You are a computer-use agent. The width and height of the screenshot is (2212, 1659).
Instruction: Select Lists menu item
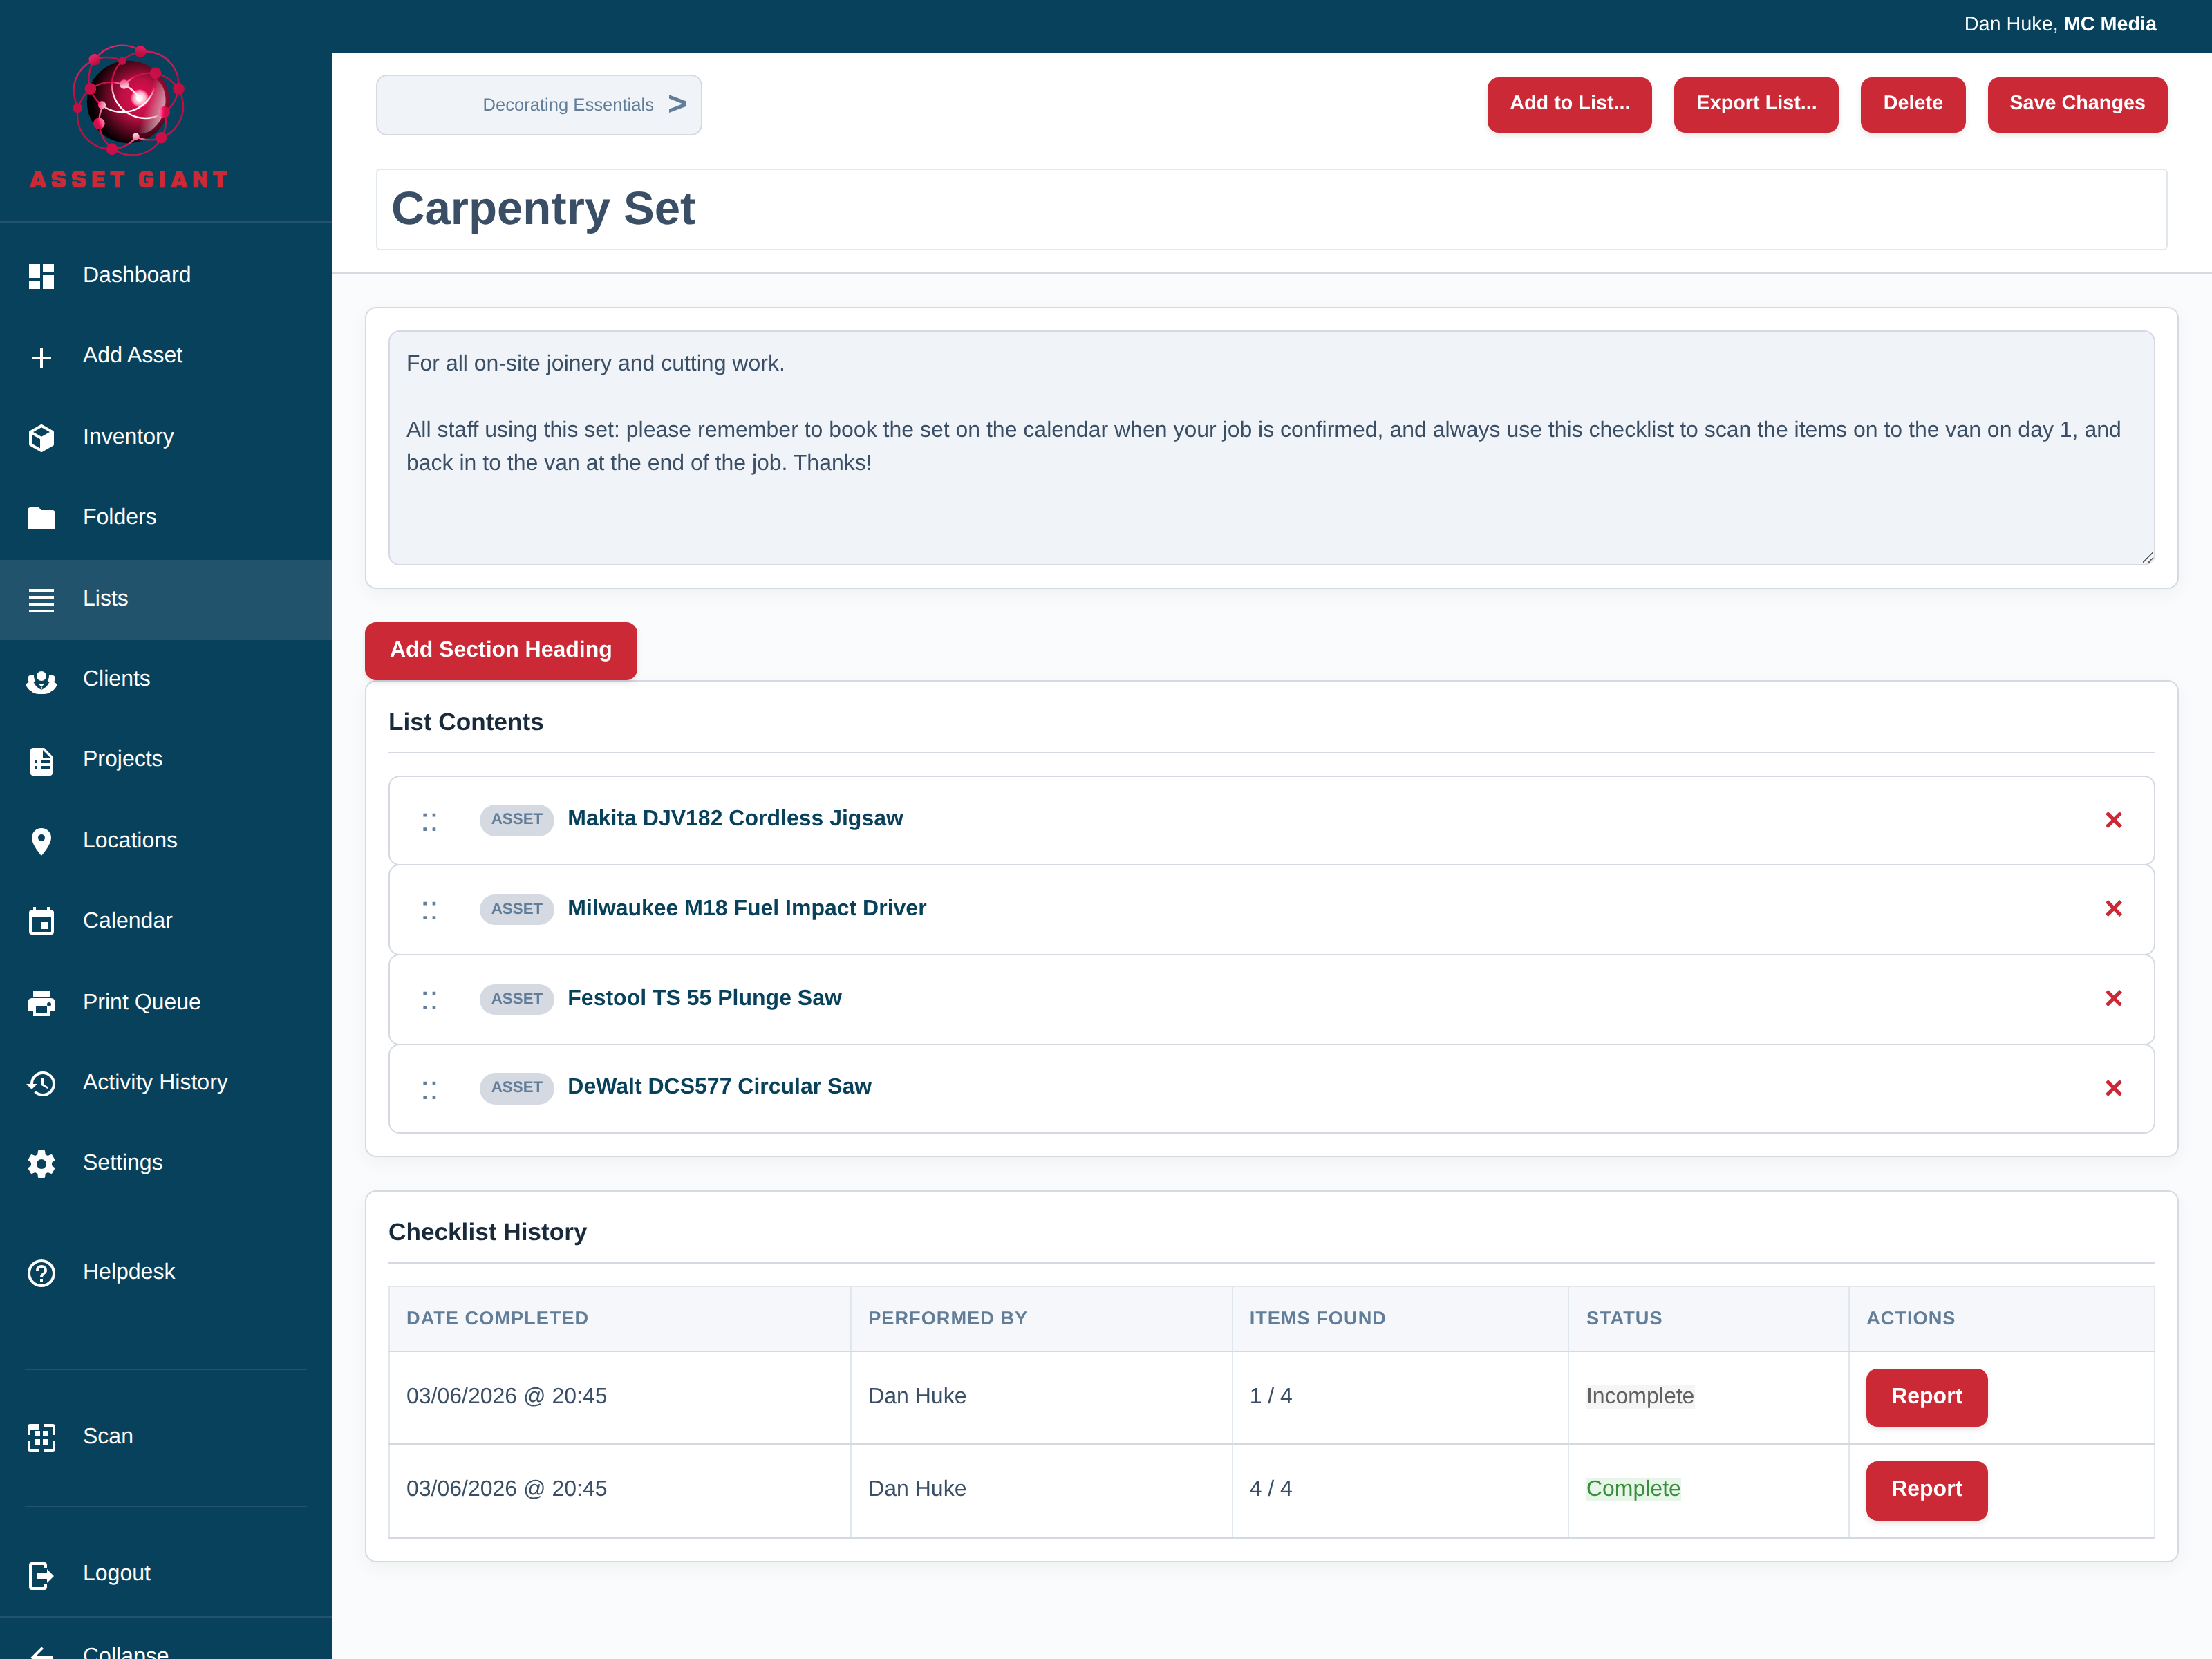point(166,599)
